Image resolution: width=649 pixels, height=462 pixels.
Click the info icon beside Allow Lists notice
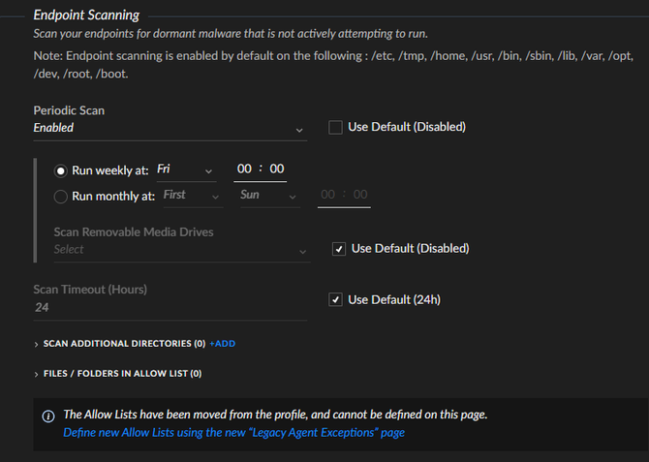click(x=48, y=416)
